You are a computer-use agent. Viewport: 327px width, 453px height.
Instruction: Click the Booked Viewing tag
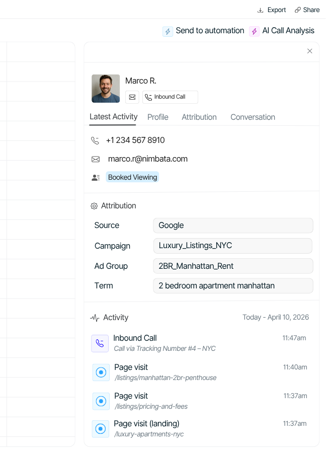(133, 177)
